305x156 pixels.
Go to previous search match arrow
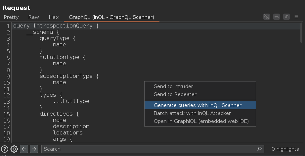(x=24, y=149)
